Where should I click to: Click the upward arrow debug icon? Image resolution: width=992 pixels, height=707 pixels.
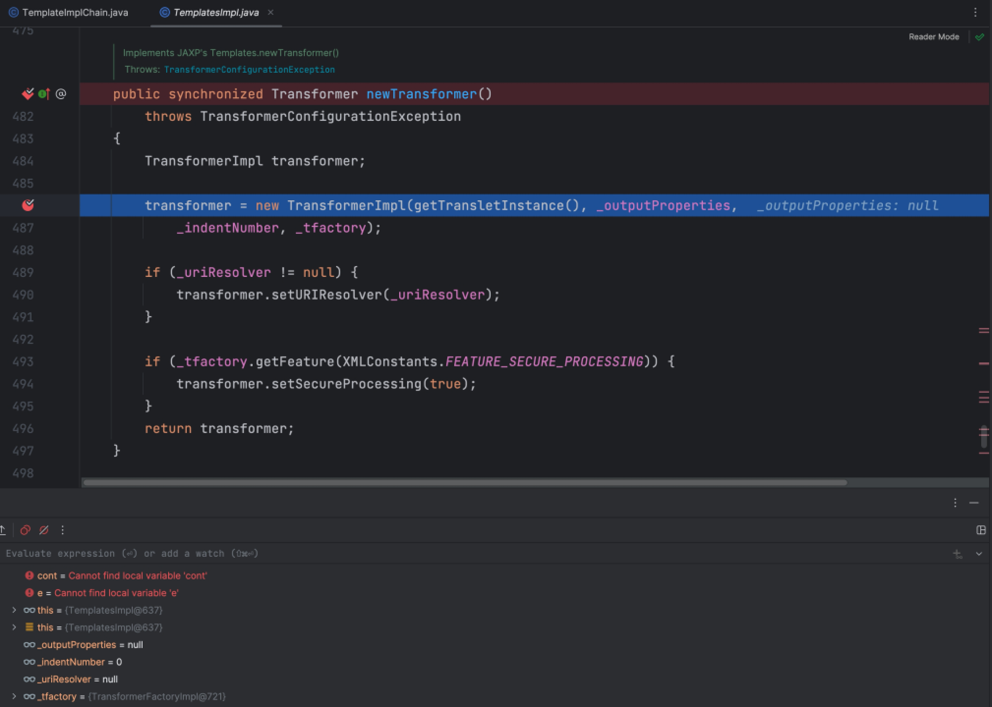click(3, 530)
